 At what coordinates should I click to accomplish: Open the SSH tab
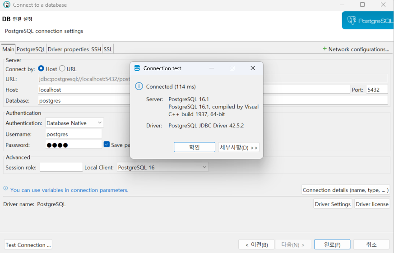(96, 49)
